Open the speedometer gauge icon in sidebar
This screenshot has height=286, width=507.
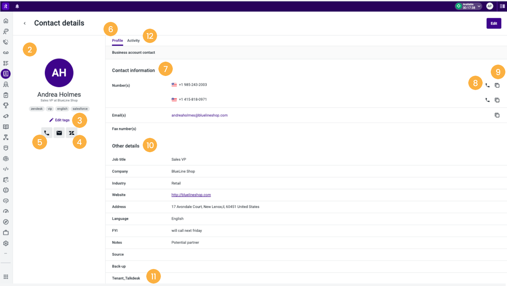pyautogui.click(x=6, y=211)
